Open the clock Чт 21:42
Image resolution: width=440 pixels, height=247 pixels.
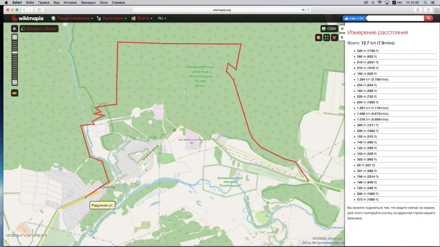[x=412, y=2]
